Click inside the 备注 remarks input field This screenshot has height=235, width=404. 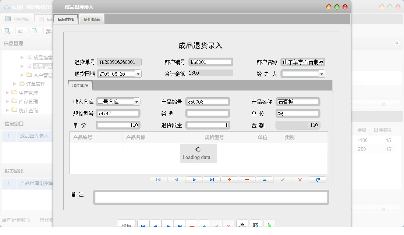(x=210, y=197)
